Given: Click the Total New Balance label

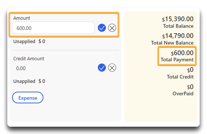Looking at the screenshot, I should (x=172, y=43).
